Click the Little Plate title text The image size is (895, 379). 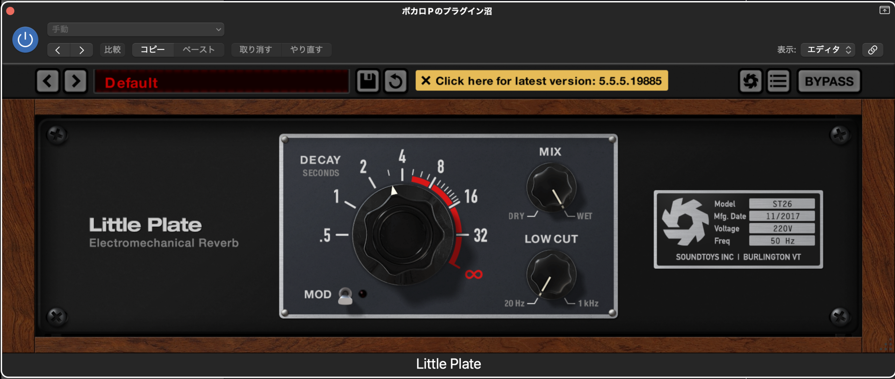click(x=145, y=225)
